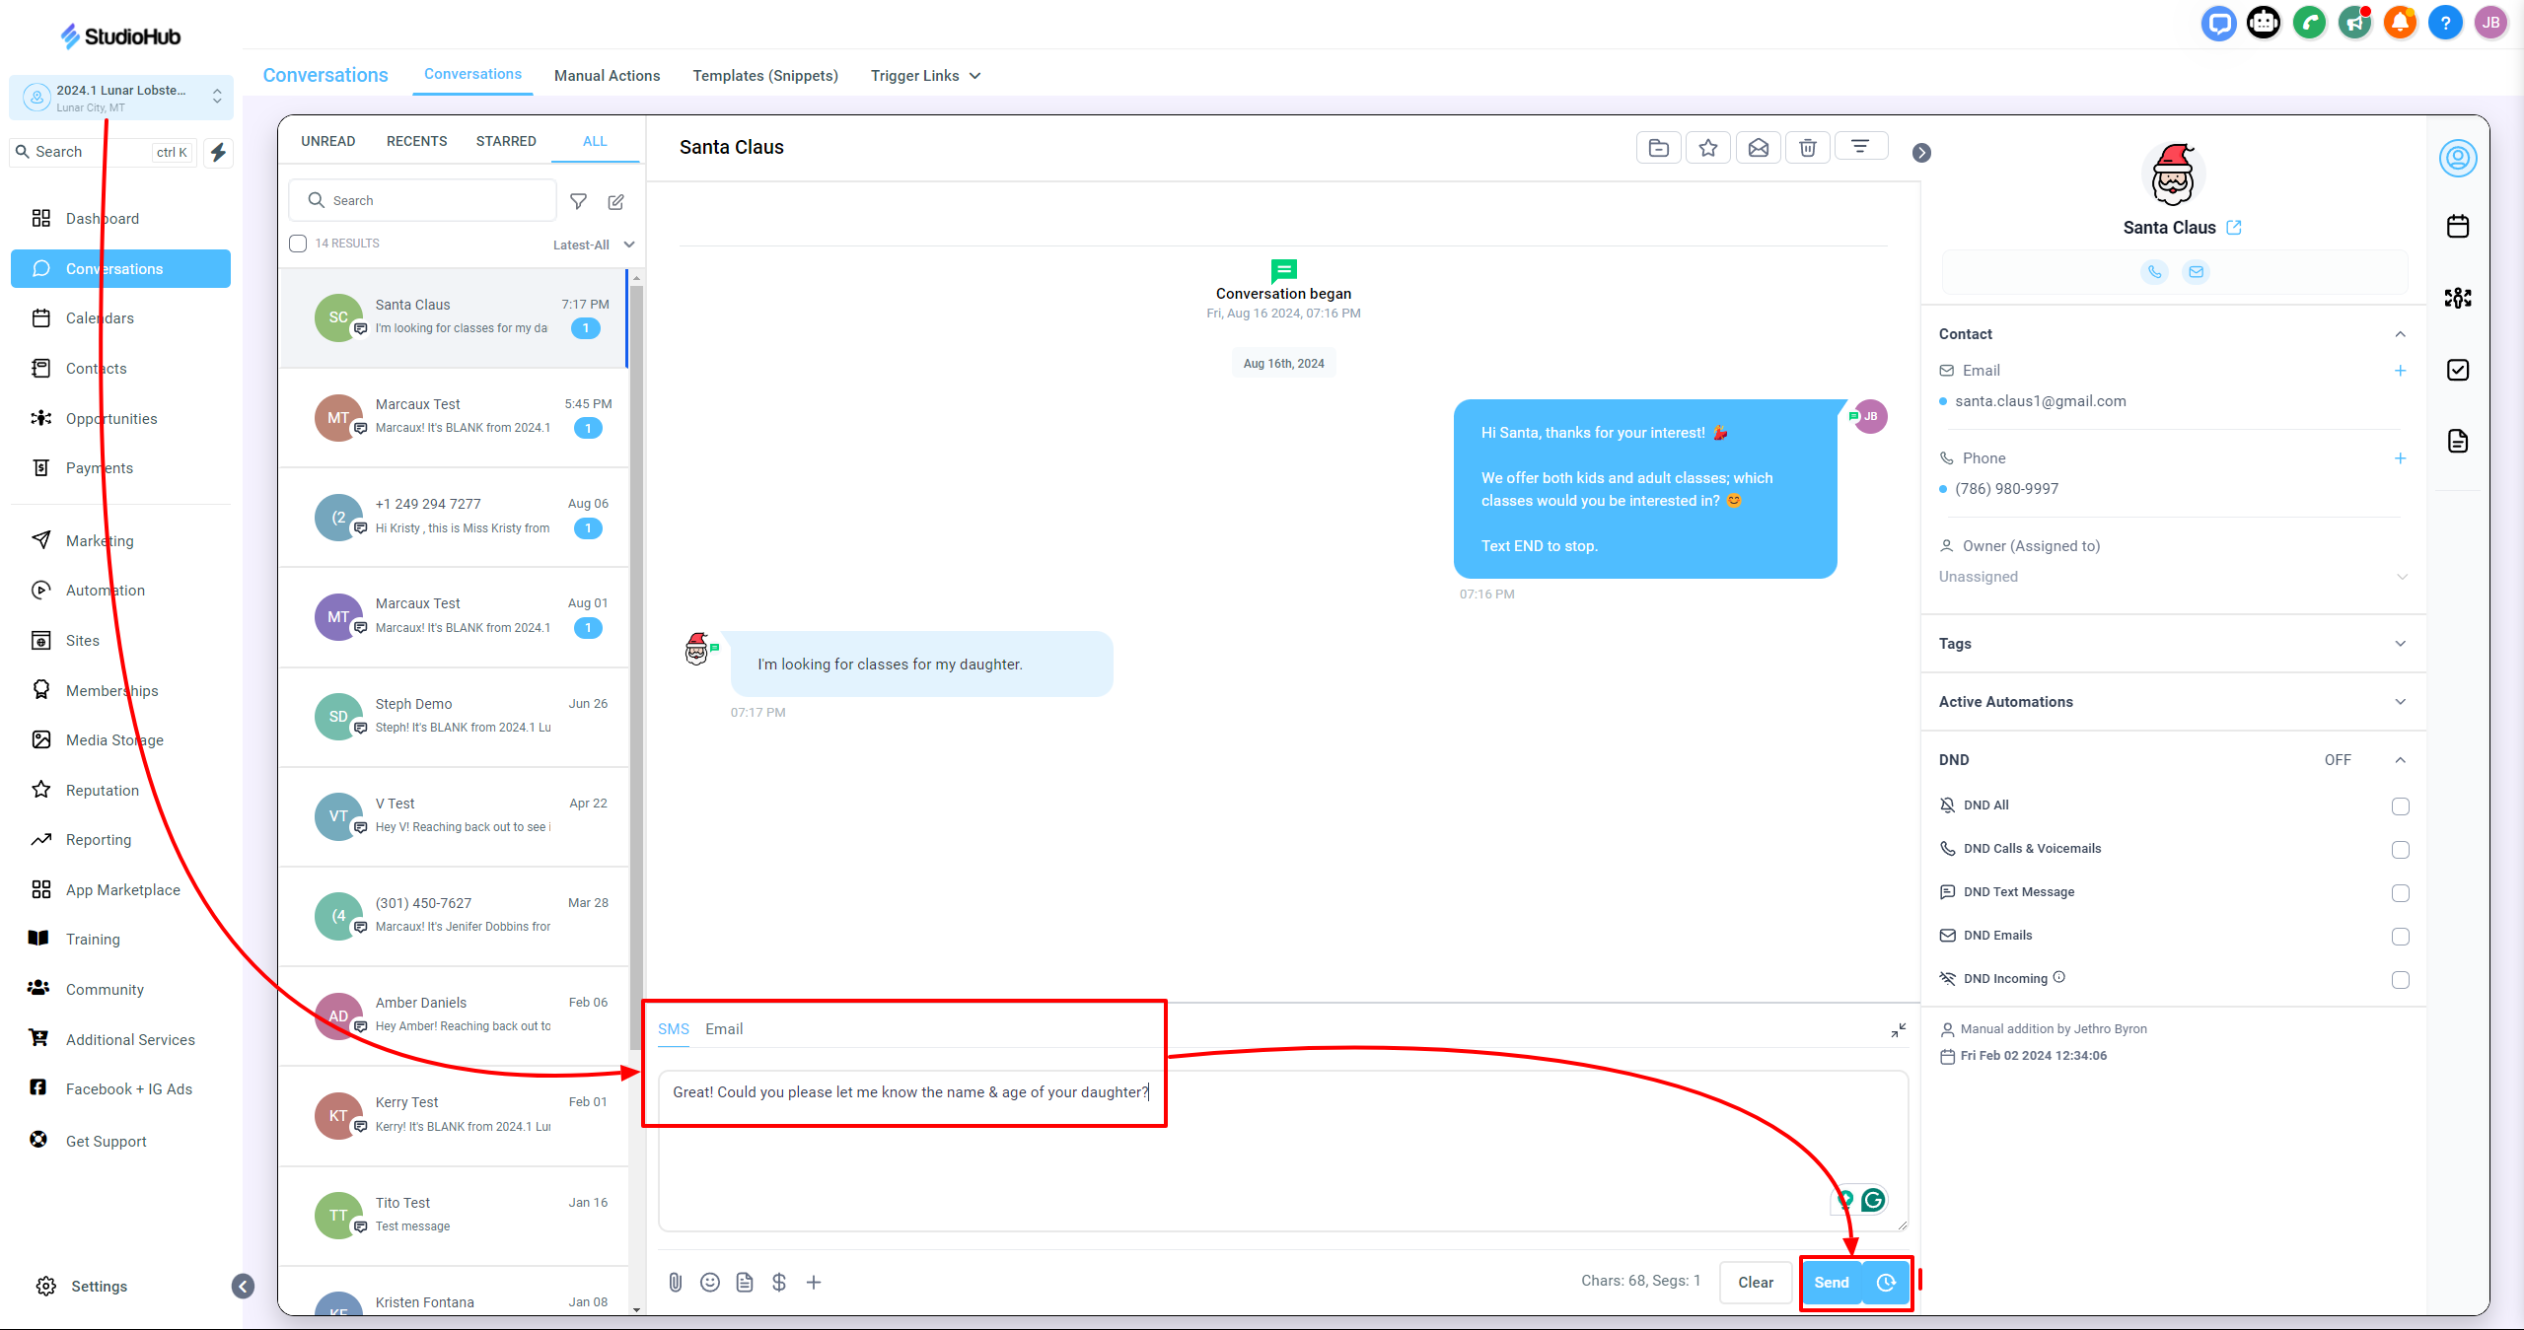The image size is (2524, 1330).
Task: Schedule message with clock icon
Action: [x=1886, y=1282]
